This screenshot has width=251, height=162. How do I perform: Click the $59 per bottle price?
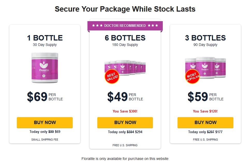[x=205, y=97]
